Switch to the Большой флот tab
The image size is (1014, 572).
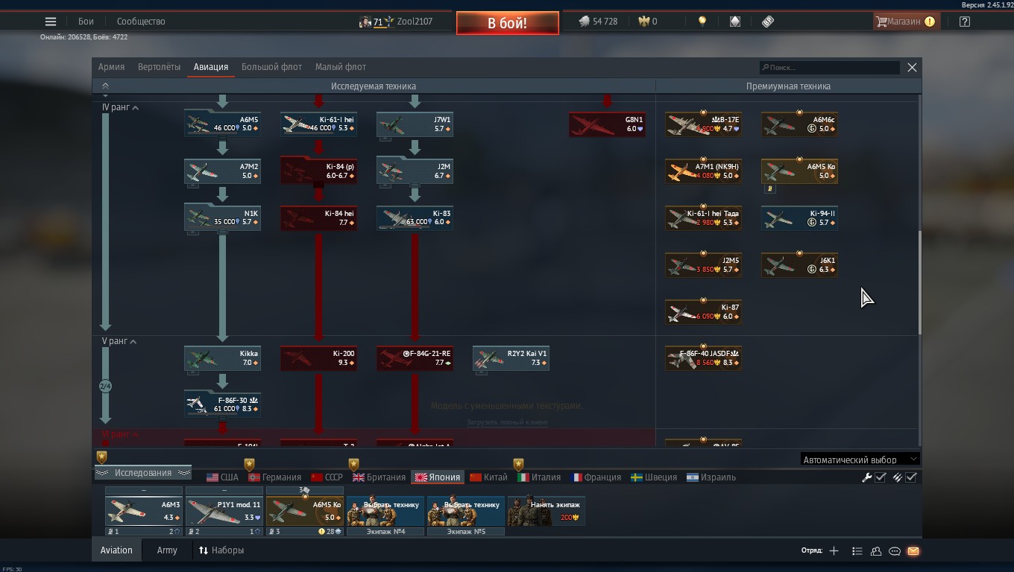271,67
